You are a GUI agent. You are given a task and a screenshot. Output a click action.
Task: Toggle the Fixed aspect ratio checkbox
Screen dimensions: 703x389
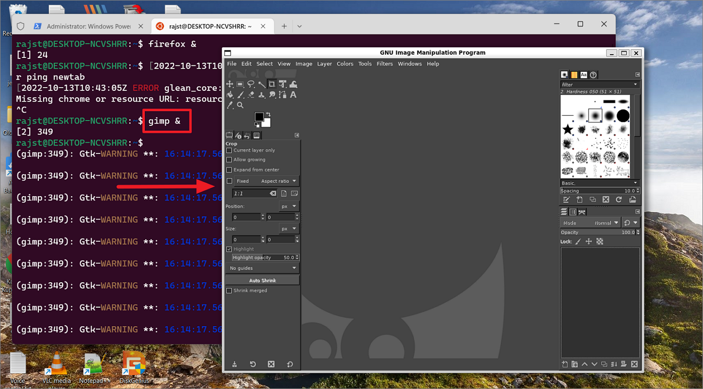230,181
